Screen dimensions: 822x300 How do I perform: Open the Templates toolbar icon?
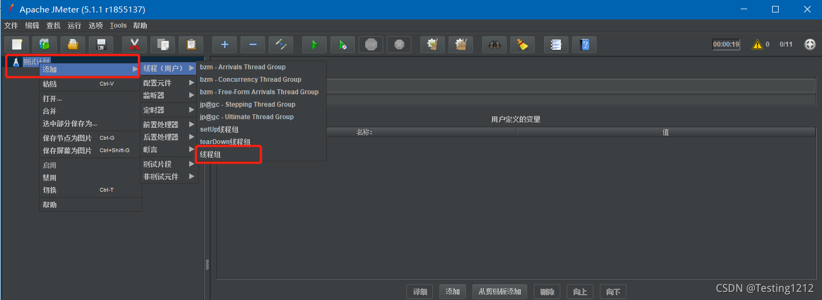click(x=44, y=44)
